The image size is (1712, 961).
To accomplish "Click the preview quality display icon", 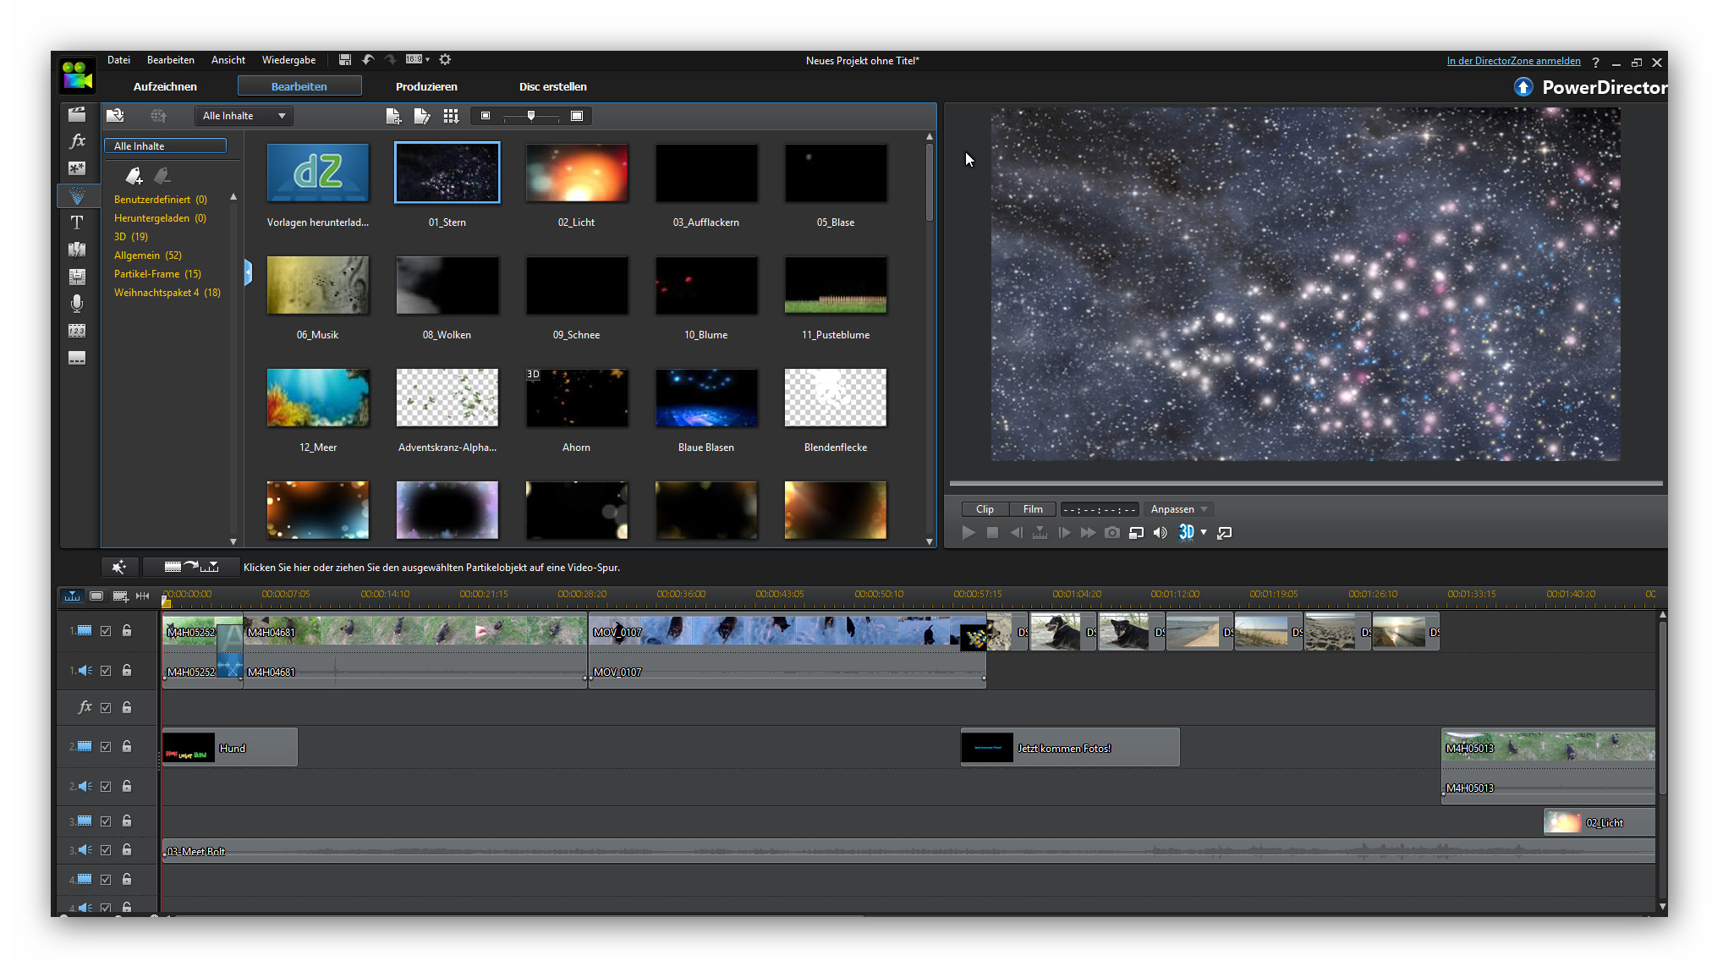I will (x=1136, y=532).
